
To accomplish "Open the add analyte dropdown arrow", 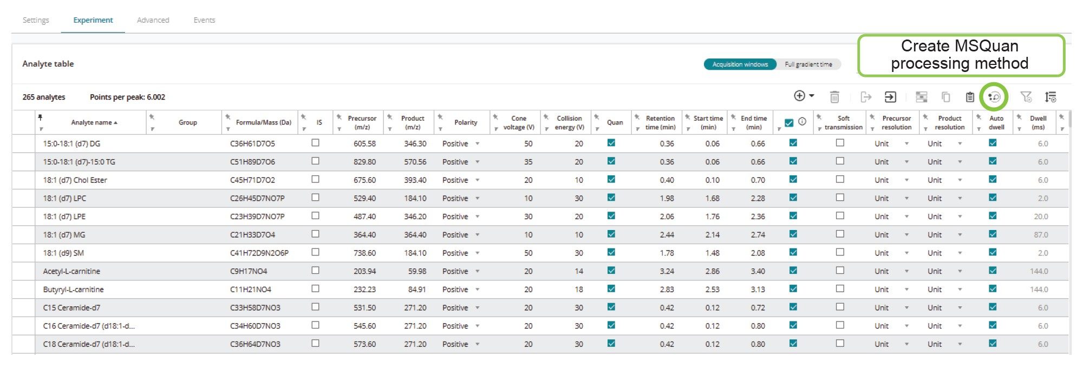I will point(811,96).
